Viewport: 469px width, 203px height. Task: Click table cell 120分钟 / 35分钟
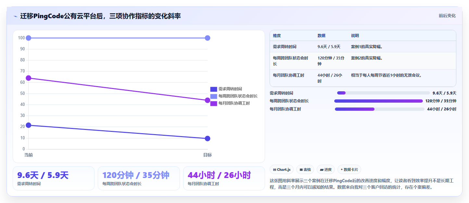(x=331, y=61)
